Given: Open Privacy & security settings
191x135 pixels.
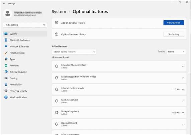Looking at the screenshot, I should coord(25,91).
